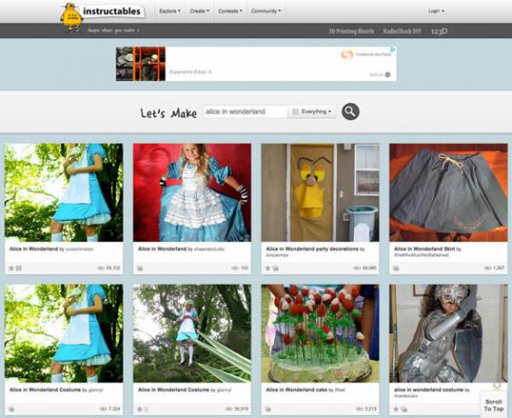Click the type icon on the 152-views Alice card
The image size is (512, 418).
point(140,268)
